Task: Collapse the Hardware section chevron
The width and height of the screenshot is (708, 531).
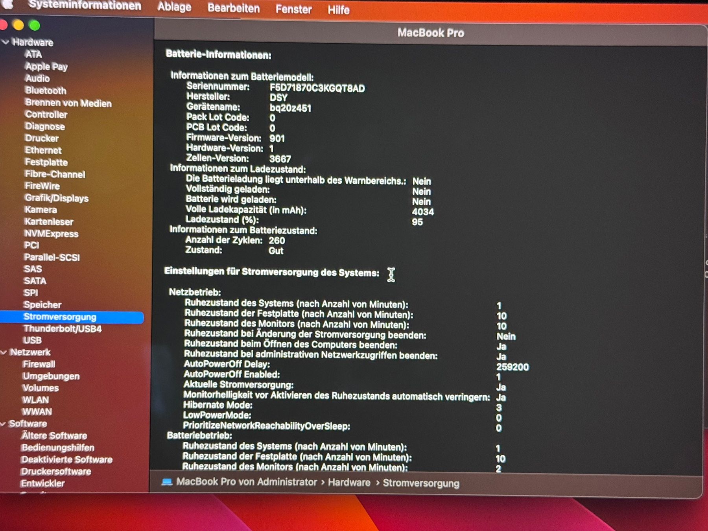Action: (6, 42)
